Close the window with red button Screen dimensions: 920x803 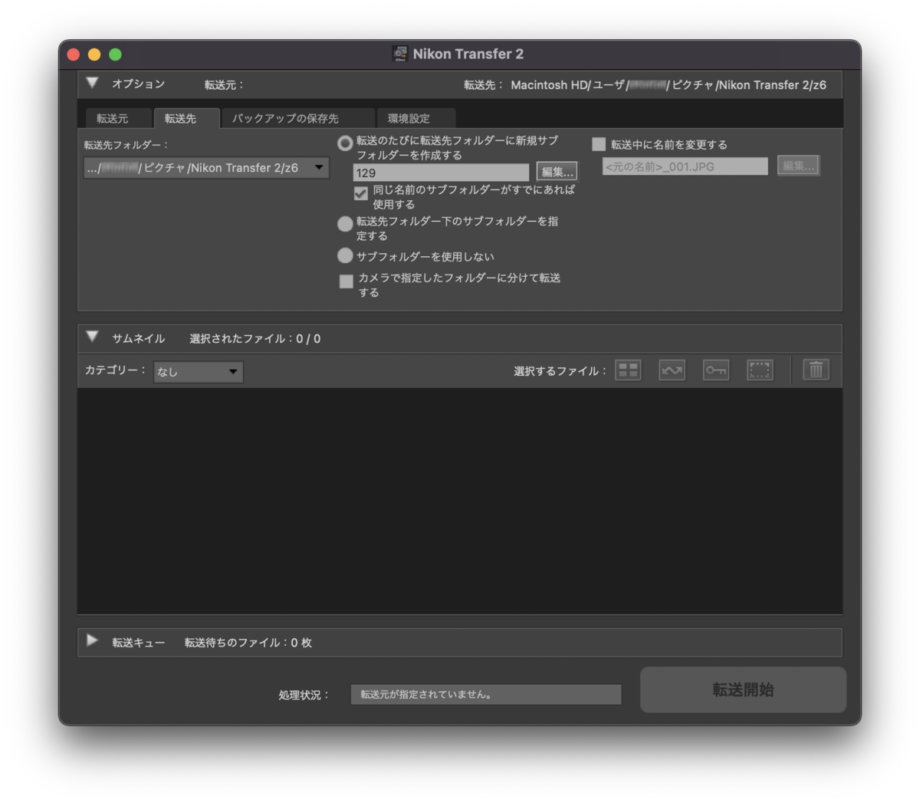click(74, 54)
